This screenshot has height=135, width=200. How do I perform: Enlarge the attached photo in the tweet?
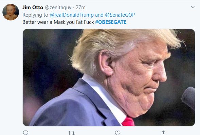[x=109, y=77]
